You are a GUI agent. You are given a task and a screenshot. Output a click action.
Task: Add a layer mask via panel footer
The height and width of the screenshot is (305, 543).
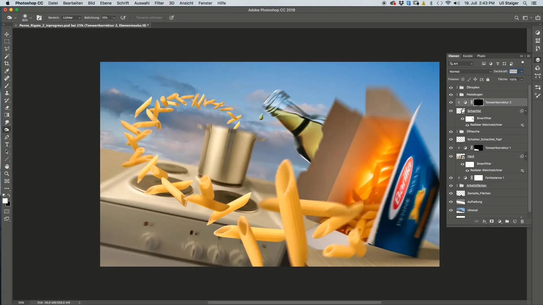pos(492,221)
